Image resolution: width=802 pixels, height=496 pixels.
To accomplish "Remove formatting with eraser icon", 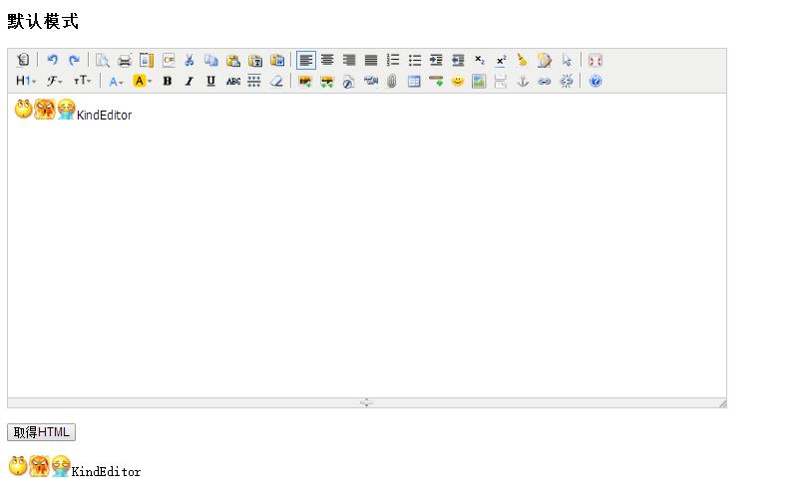I will pos(276,81).
